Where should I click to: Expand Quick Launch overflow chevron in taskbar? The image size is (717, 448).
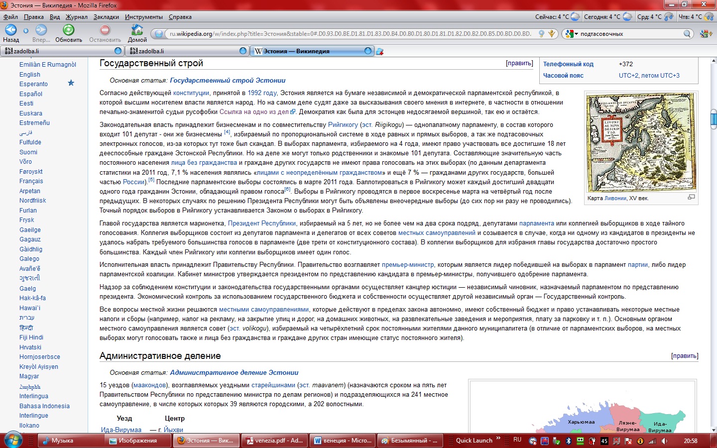pyautogui.click(x=498, y=439)
